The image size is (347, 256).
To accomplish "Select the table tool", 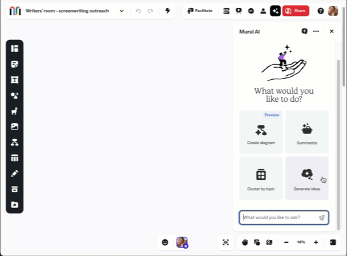I will pos(14,158).
